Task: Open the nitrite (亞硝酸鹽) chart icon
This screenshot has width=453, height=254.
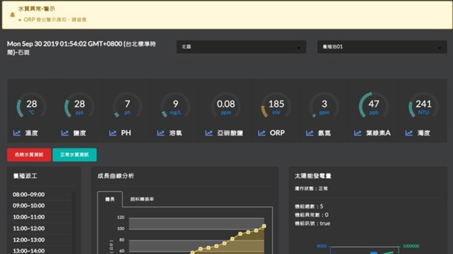Action: pyautogui.click(x=209, y=133)
